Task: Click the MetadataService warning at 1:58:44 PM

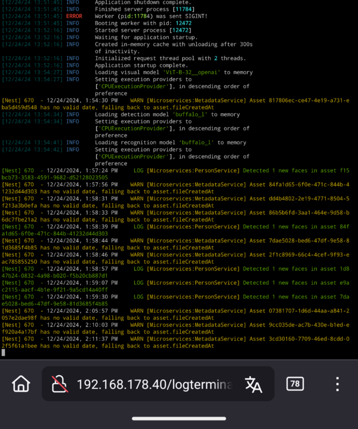Action: click(x=176, y=244)
